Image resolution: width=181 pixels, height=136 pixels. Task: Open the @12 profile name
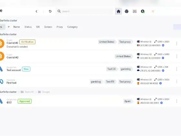pos(9,102)
